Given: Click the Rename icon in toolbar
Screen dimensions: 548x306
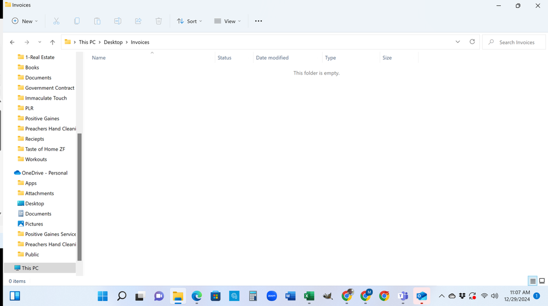Looking at the screenshot, I should (x=118, y=21).
